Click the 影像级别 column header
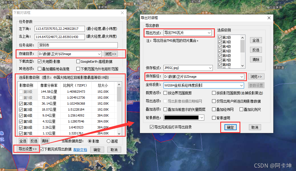Viewport: 296px width, 171px height. click(28, 85)
